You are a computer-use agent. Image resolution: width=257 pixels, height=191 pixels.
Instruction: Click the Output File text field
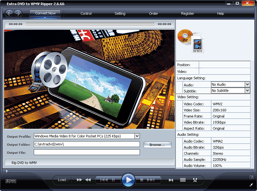click(87, 152)
